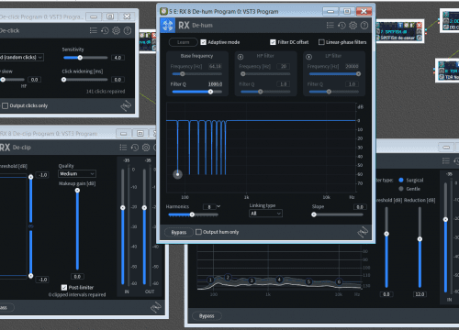Open preset list in bottom-right plugin window

446,160
